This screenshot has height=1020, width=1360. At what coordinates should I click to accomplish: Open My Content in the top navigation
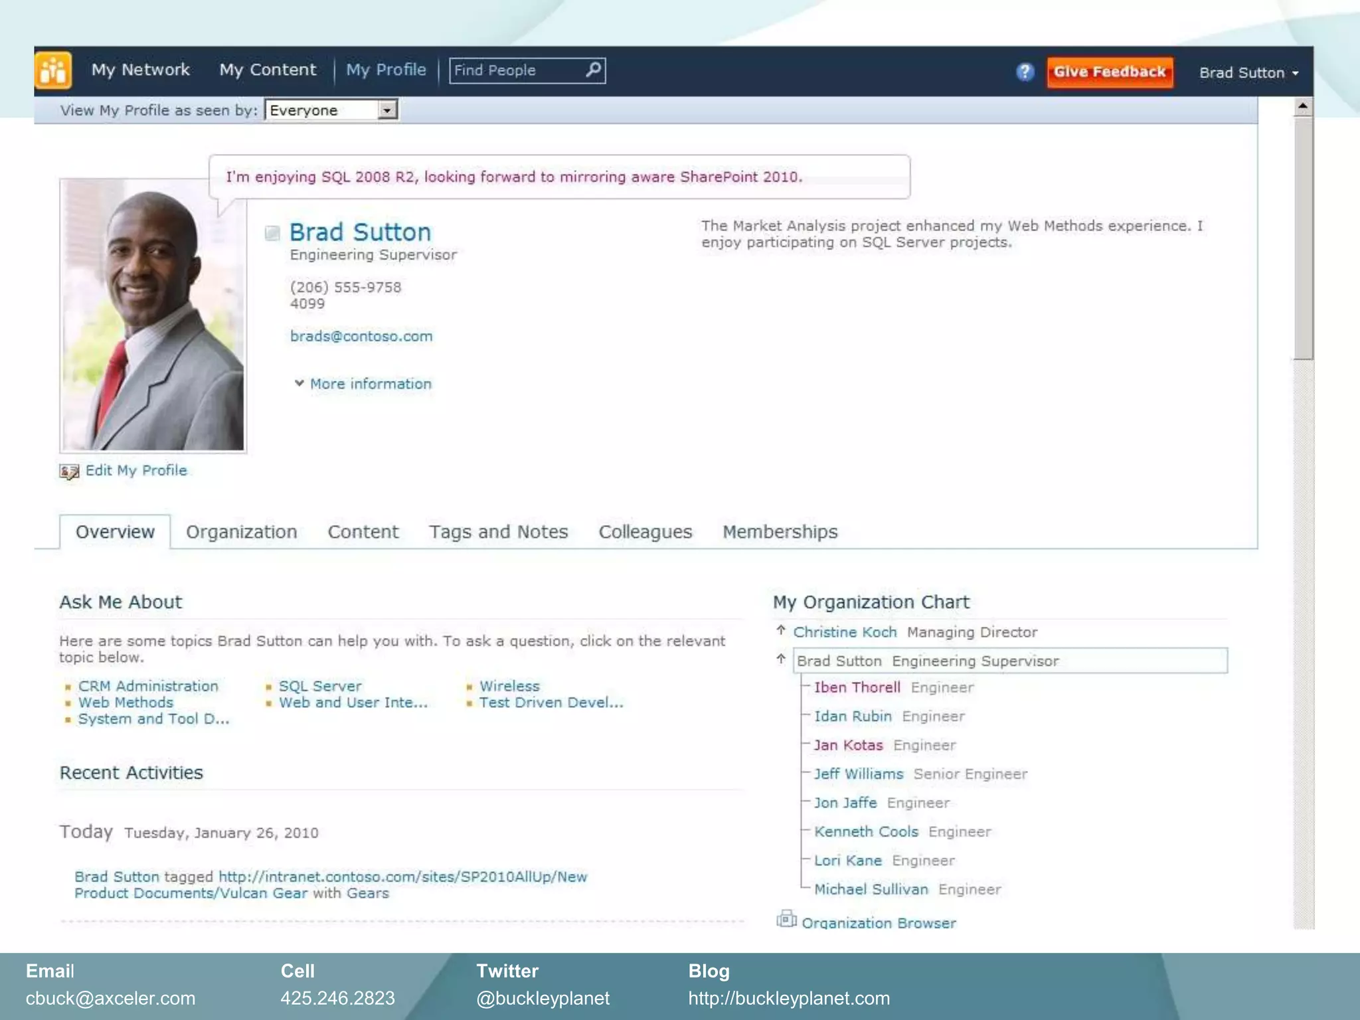(268, 70)
